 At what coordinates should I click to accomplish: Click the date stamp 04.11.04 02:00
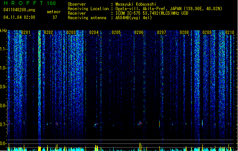tap(19, 17)
